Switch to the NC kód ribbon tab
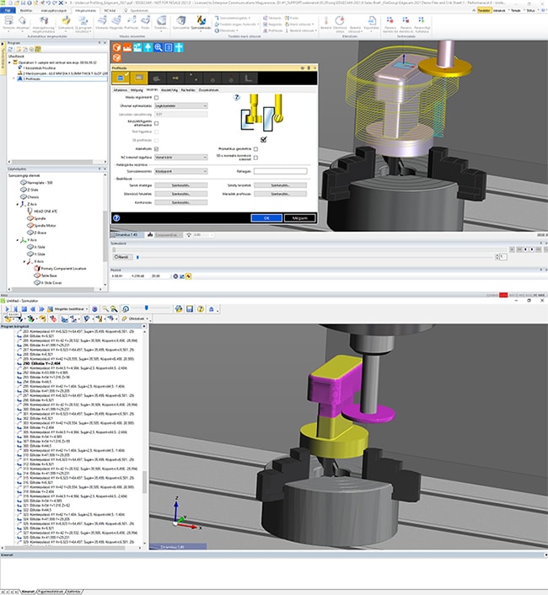This screenshot has width=548, height=595. pyautogui.click(x=110, y=11)
